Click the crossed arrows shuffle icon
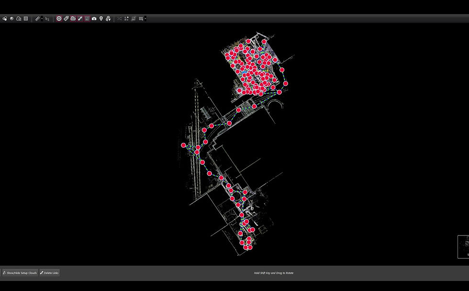This screenshot has height=291, width=469. coord(119,19)
